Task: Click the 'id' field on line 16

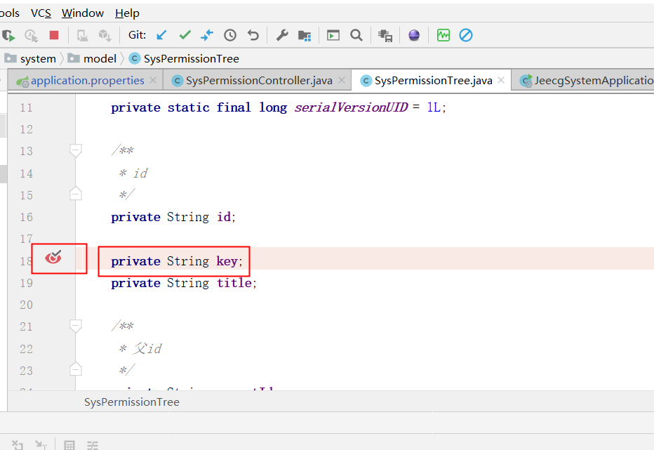Action: coord(224,217)
